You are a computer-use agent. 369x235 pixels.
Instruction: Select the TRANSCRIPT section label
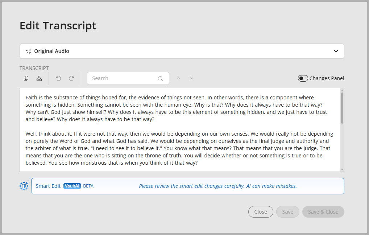pos(34,68)
